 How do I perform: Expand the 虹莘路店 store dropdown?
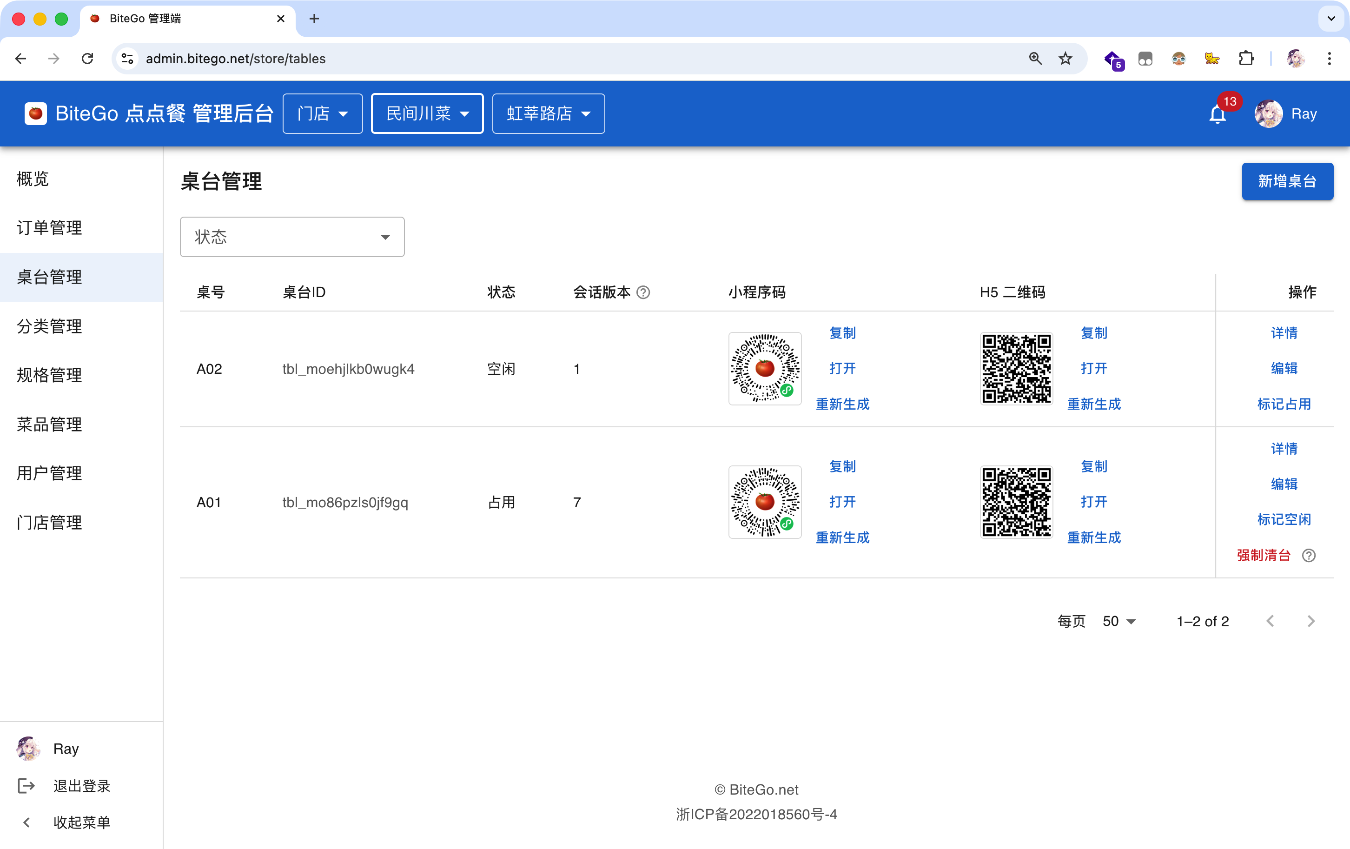tap(548, 114)
